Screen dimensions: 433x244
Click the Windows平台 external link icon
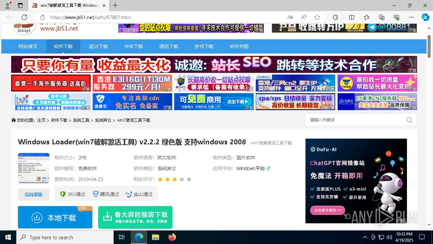268,168
